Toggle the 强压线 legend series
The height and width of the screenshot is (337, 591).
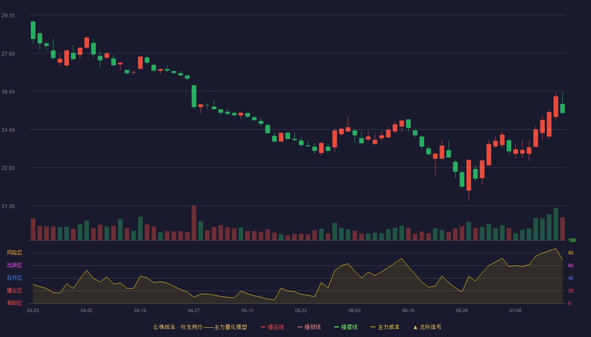272,327
